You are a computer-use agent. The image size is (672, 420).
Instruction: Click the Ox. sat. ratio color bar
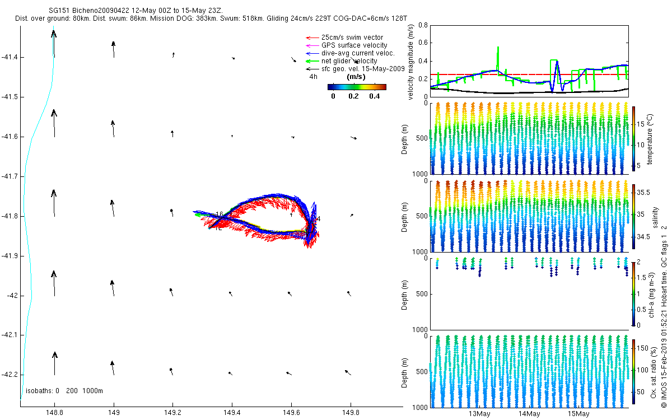click(x=633, y=371)
